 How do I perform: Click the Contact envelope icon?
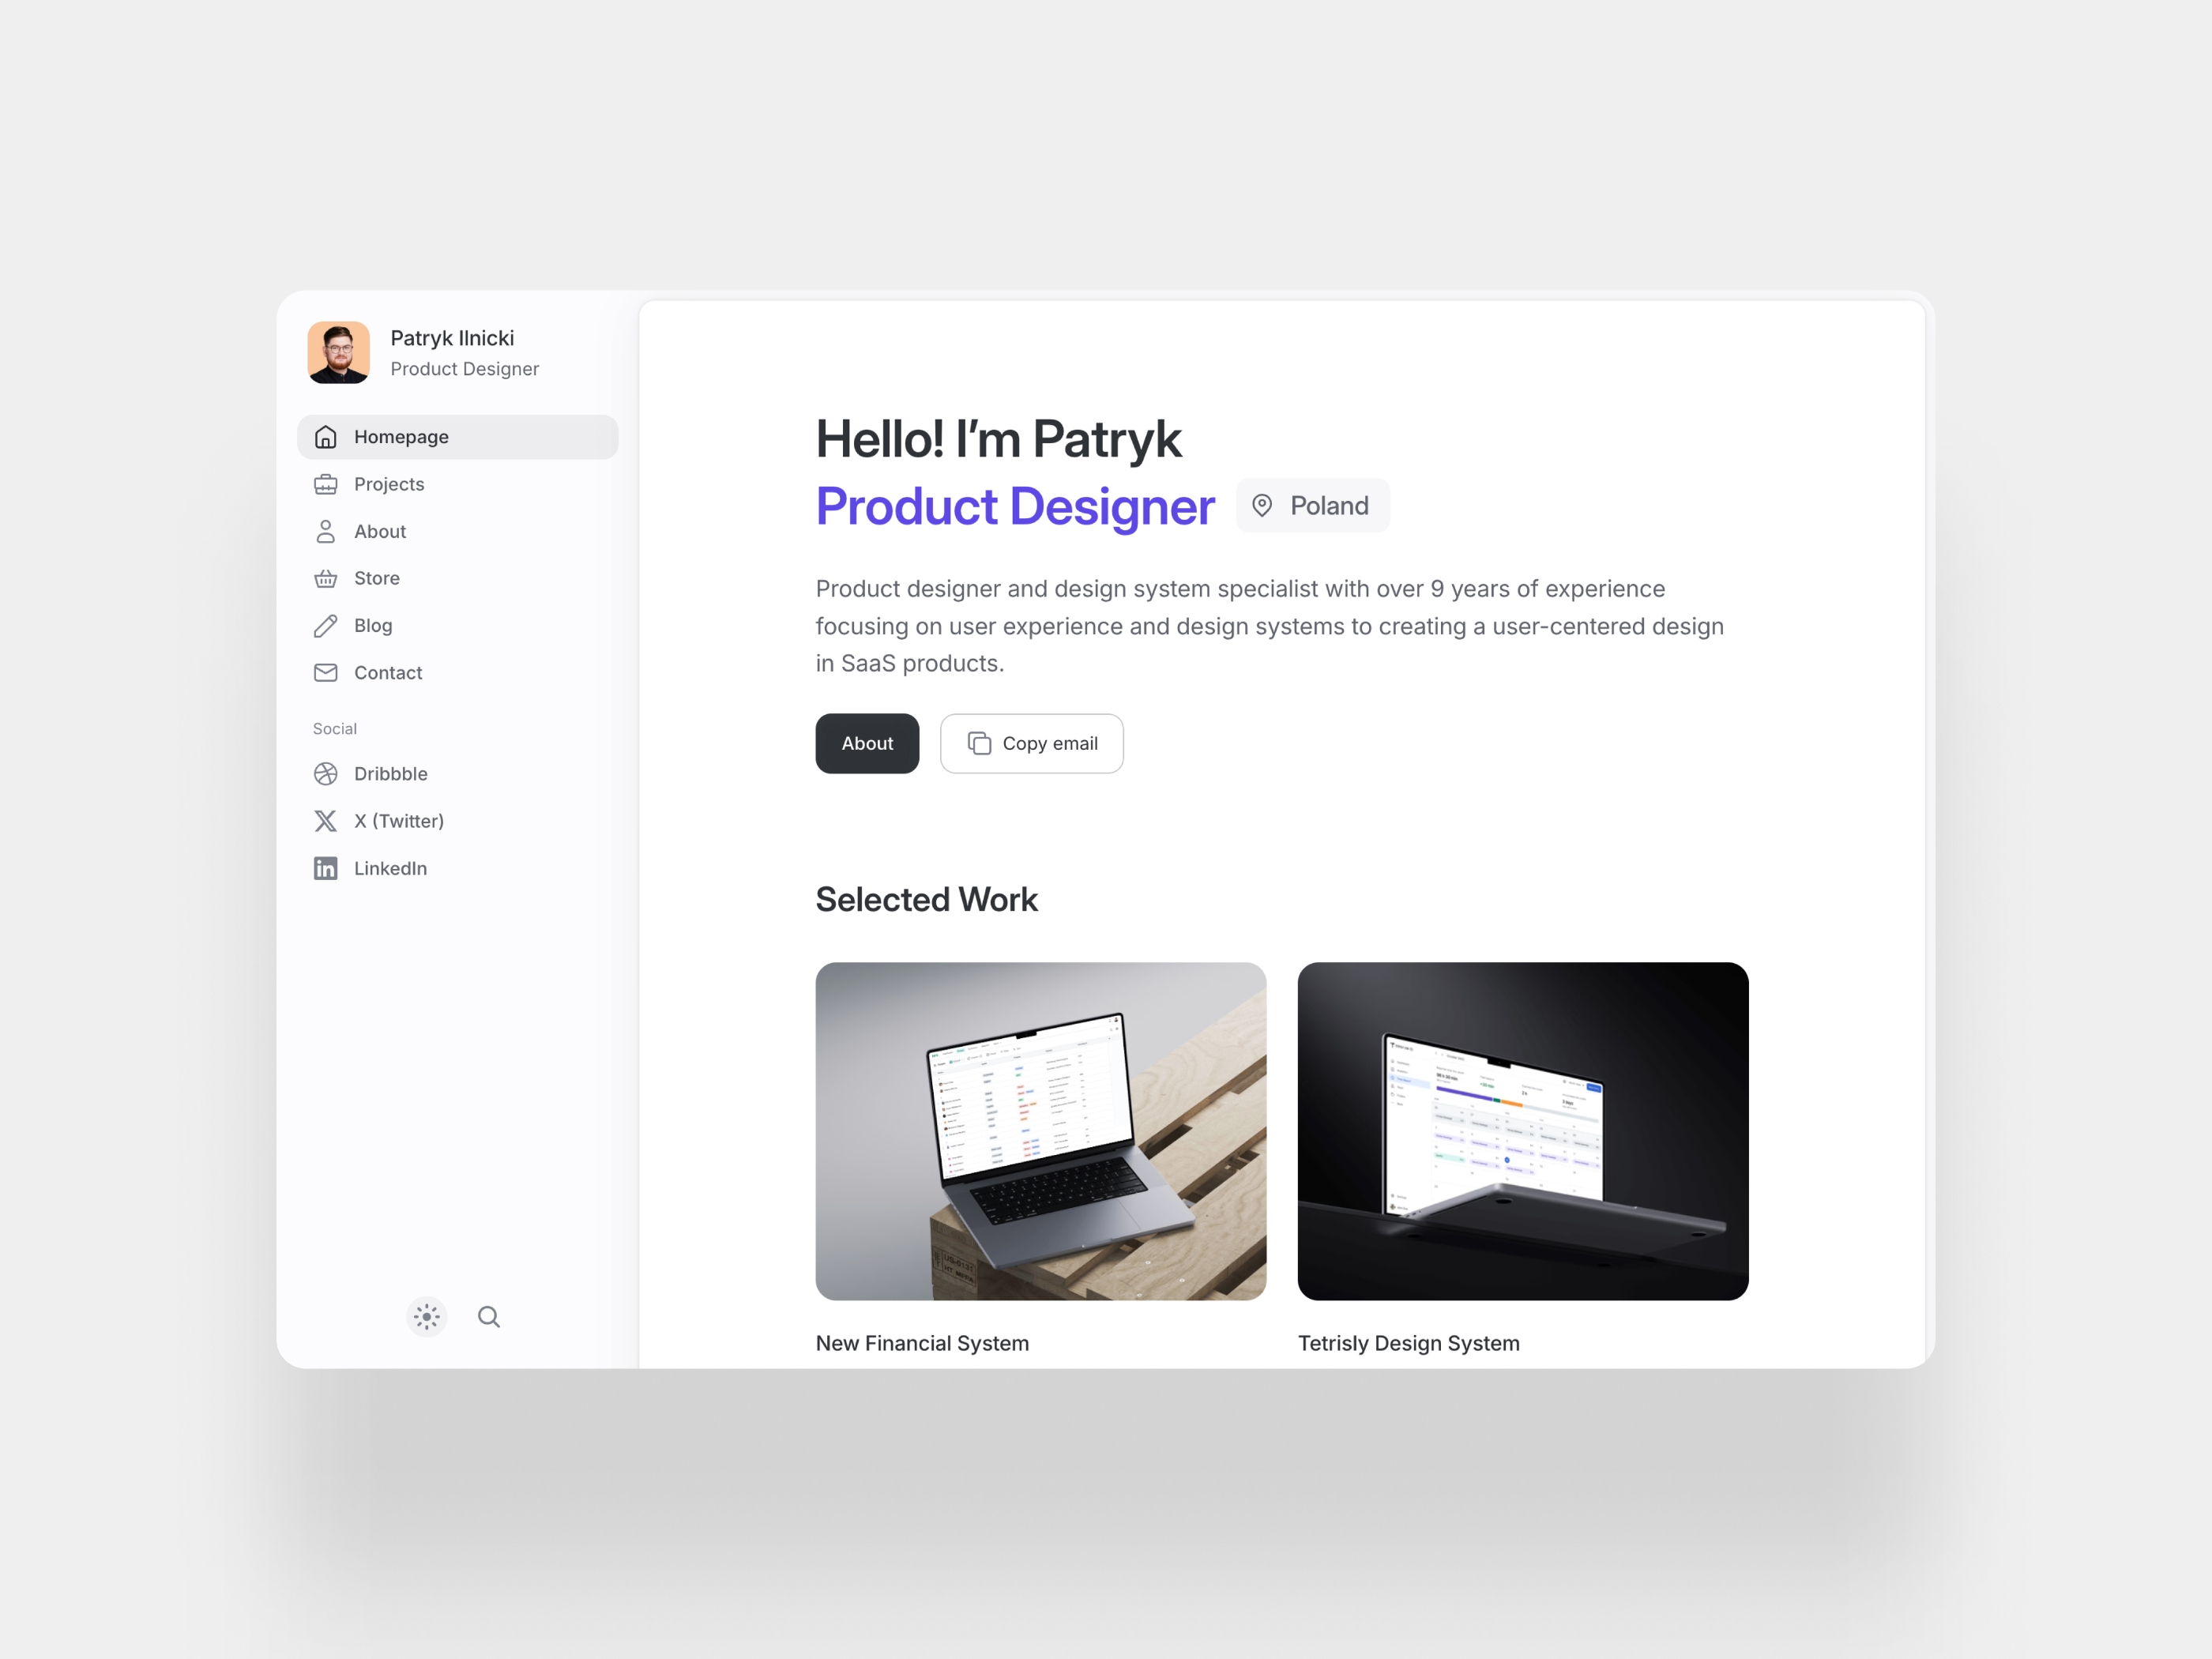point(325,671)
